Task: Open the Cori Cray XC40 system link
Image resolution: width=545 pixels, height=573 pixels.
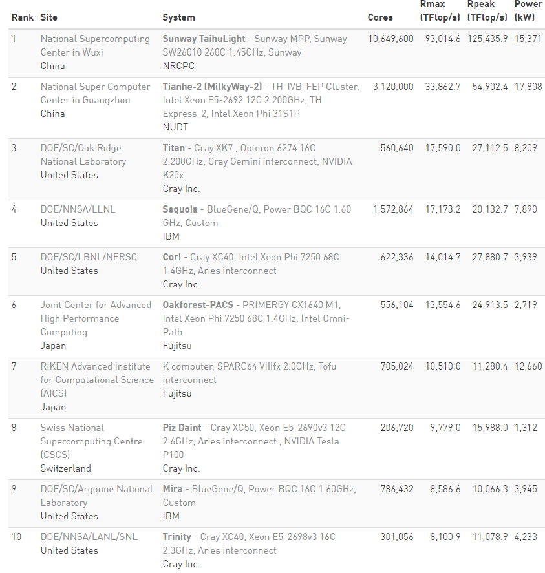Action: tap(251, 264)
